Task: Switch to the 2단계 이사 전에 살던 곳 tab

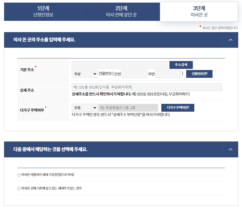Action: point(121,11)
